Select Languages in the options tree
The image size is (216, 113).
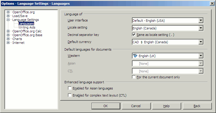(26, 24)
